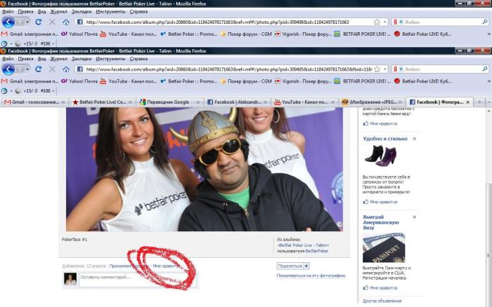Switch to the YouTube - Канал по... tab
This screenshot has height=307, width=492.
[305, 102]
